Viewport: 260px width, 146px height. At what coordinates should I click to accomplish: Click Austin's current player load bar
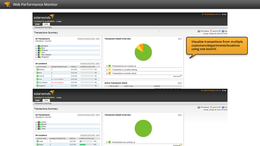click(x=86, y=141)
